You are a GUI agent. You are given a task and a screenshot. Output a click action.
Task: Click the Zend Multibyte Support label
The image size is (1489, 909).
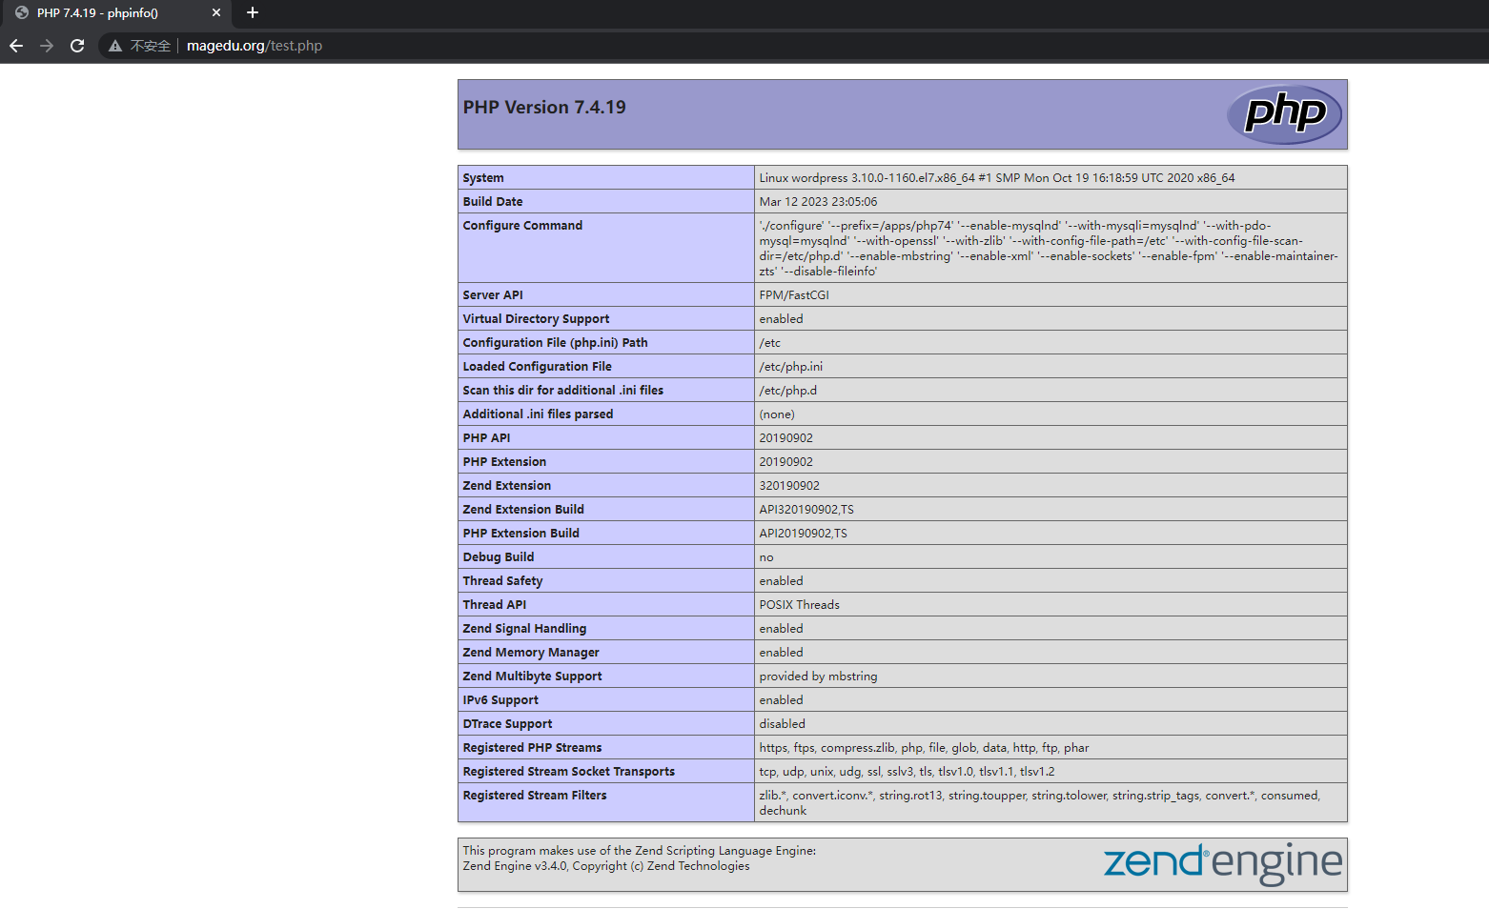(x=532, y=677)
